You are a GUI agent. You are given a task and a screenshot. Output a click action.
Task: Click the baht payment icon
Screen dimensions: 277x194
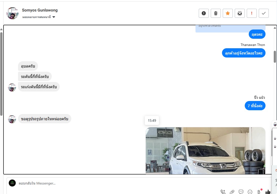coord(259,192)
